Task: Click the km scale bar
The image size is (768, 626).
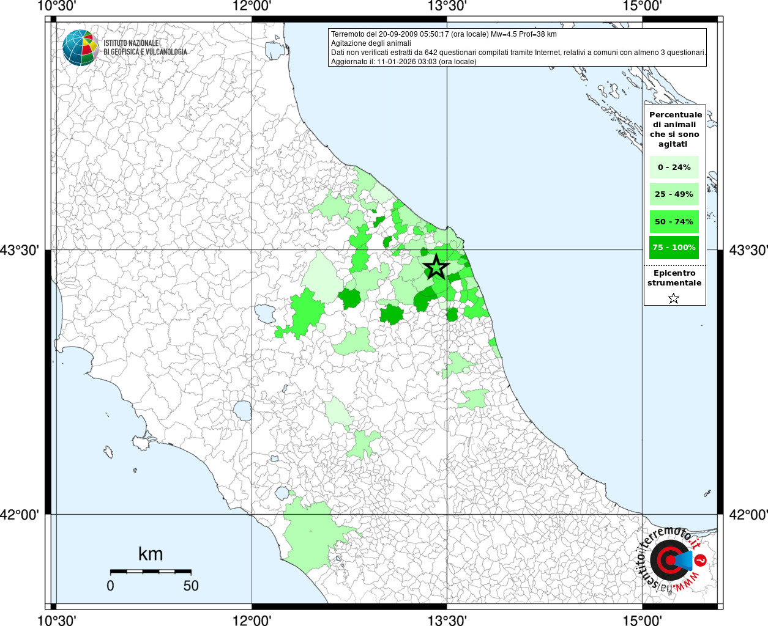Action: pos(151,571)
